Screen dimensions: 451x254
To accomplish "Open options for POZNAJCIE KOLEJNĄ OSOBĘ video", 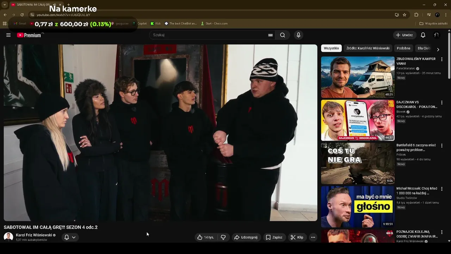I will pyautogui.click(x=441, y=232).
